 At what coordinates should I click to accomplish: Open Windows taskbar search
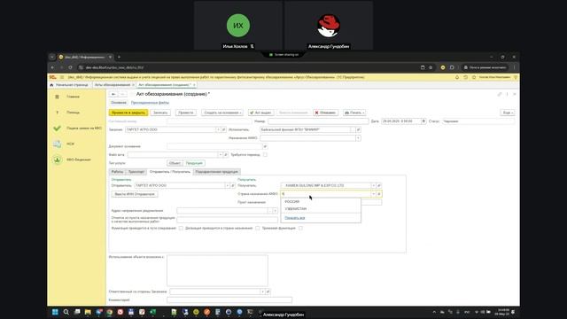(x=66, y=312)
